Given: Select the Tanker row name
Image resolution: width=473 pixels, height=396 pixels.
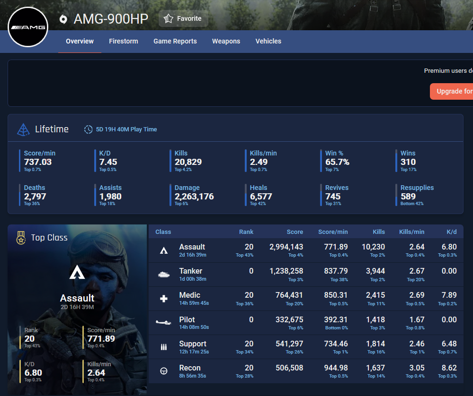Looking at the screenshot, I should [x=191, y=271].
